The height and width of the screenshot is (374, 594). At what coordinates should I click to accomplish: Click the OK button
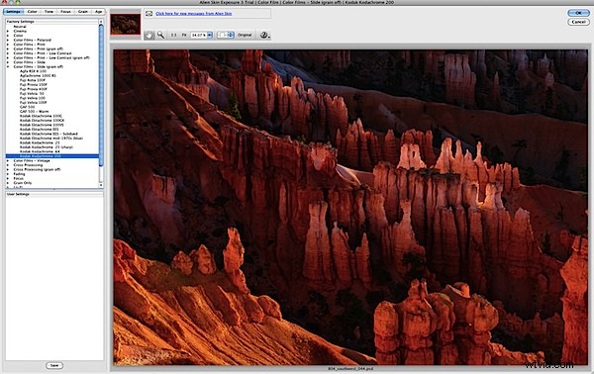pyautogui.click(x=578, y=13)
